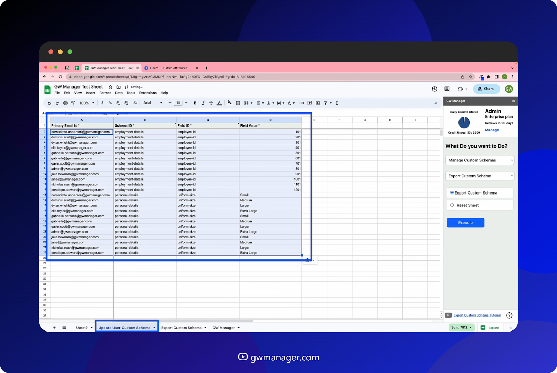Select the Export Custom Schema radio button
The image size is (557, 373).
[452, 193]
